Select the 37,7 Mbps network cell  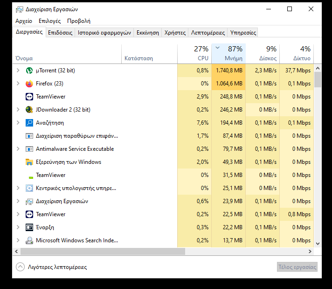297,70
